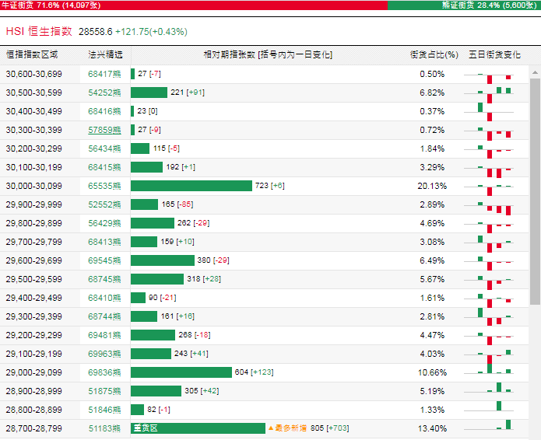Select the 29,900-29,999 index range row
Viewport: 541px width, 440px height.
tap(264, 204)
